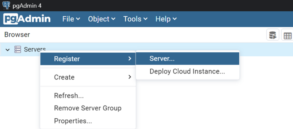The height and width of the screenshot is (129, 293).
Task: Click the Servers group stack icon
Action: pos(17,49)
